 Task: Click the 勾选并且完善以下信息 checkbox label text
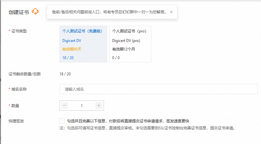click(128, 121)
